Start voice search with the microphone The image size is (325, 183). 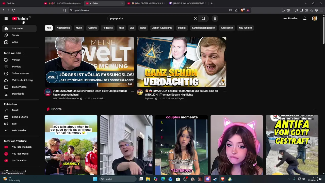(215, 18)
